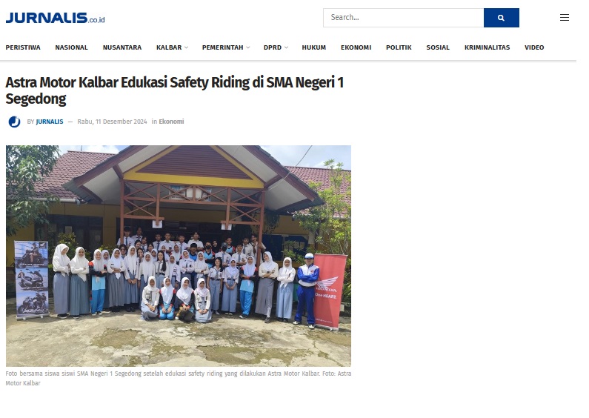Image resolution: width=589 pixels, height=418 pixels.
Task: Focus the Search input field
Action: pos(404,18)
